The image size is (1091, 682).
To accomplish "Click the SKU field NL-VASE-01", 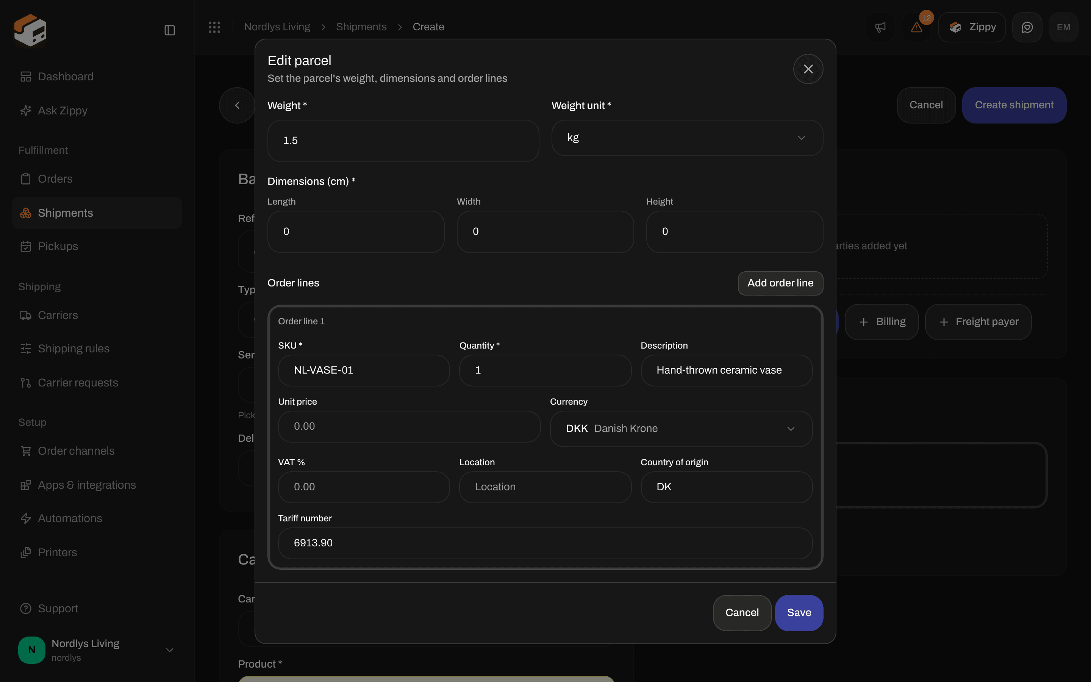I will point(364,370).
